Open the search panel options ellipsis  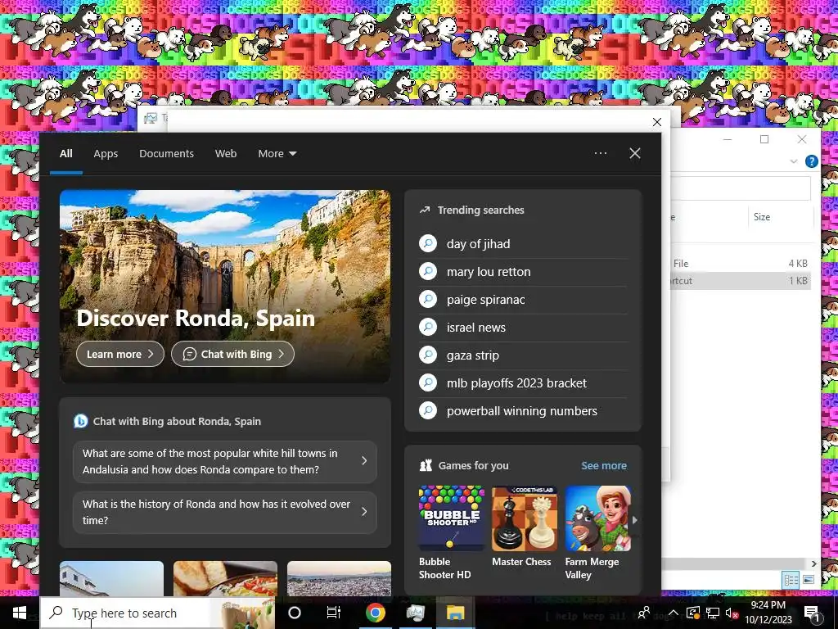tap(601, 153)
